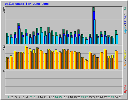Viewport: 128px width, 100px height.
Task: Select day label 23 on the axis
Action: point(90,97)
